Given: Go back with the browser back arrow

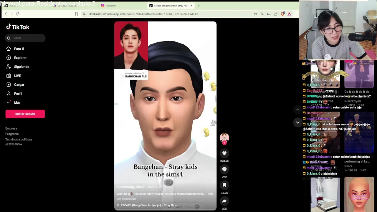Looking at the screenshot, I should click(6, 14).
